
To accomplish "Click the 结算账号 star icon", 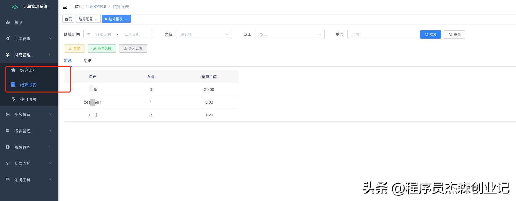I will (13, 70).
